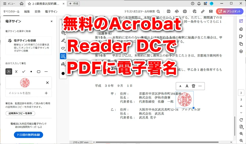Zoom in with the magnifier plus
Screen dimensions: 246x144
[241, 134]
